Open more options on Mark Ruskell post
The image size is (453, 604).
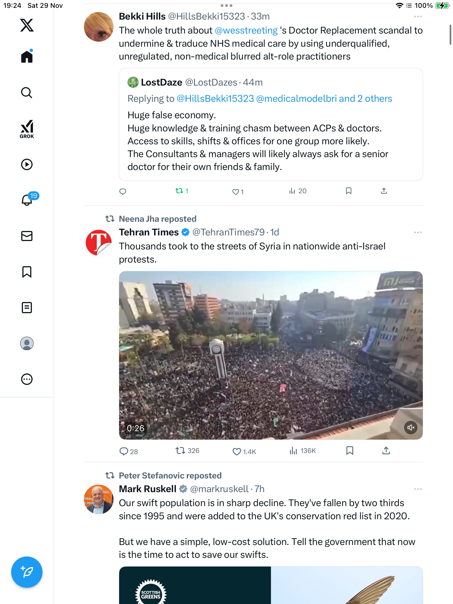pyautogui.click(x=418, y=489)
